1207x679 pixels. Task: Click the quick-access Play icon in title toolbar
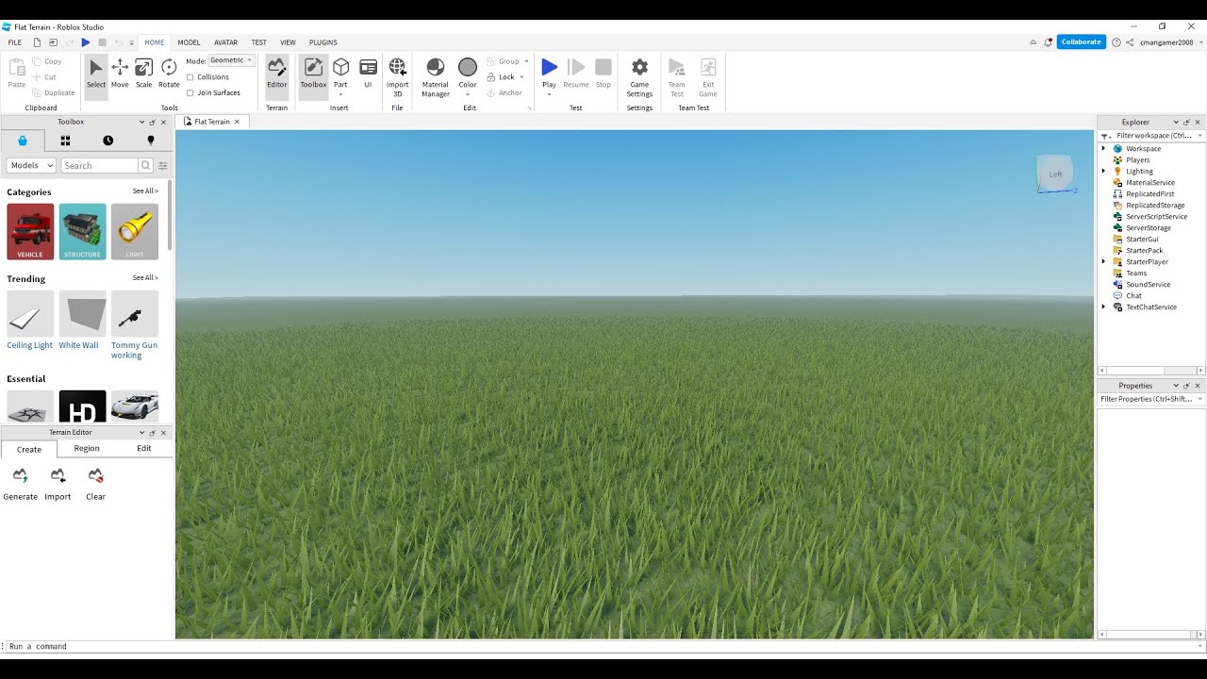85,42
